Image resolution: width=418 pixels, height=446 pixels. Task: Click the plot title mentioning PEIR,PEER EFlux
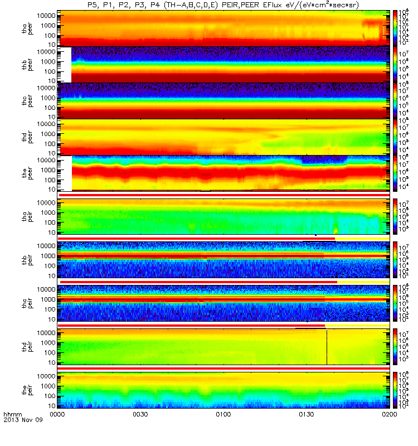pos(223,5)
